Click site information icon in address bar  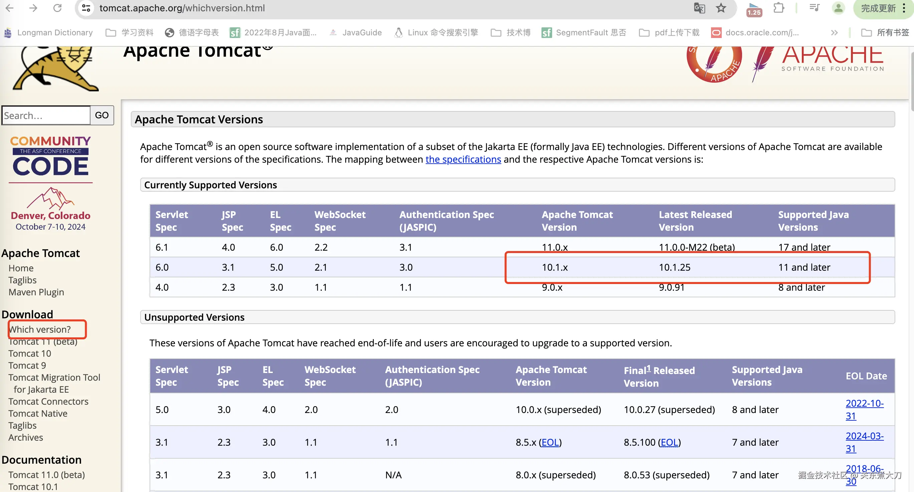[x=86, y=8]
